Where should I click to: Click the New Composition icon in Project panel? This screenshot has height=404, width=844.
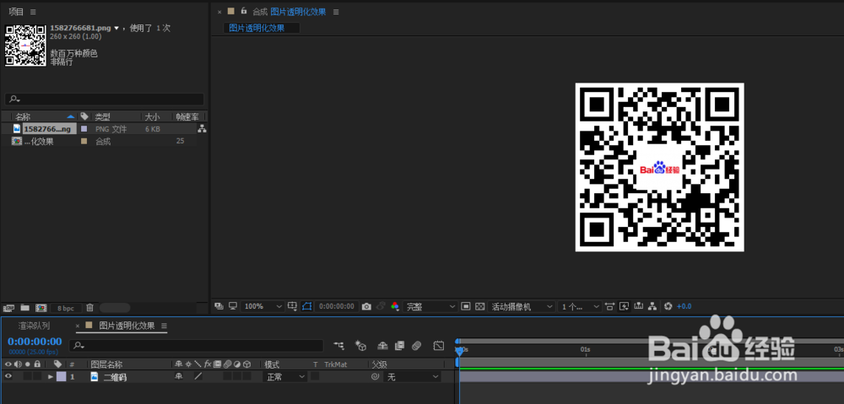pyautogui.click(x=41, y=308)
